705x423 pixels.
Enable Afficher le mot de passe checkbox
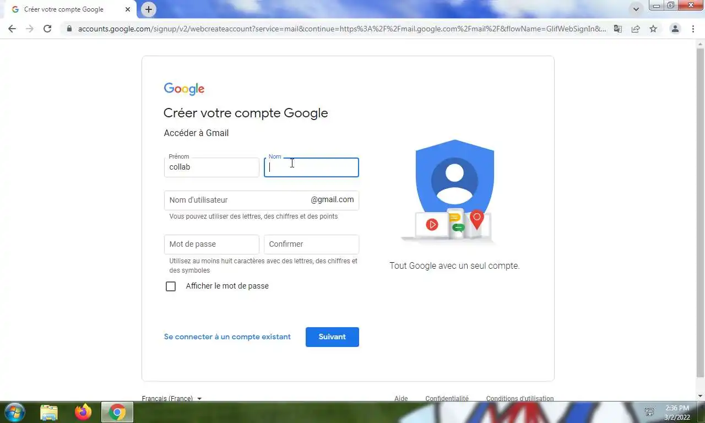171,286
